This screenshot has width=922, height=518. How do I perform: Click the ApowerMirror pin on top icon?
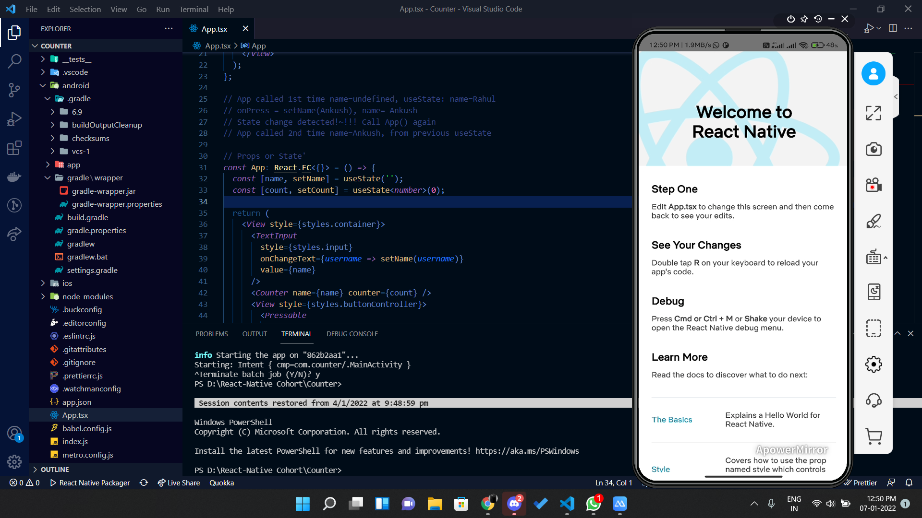click(x=804, y=19)
